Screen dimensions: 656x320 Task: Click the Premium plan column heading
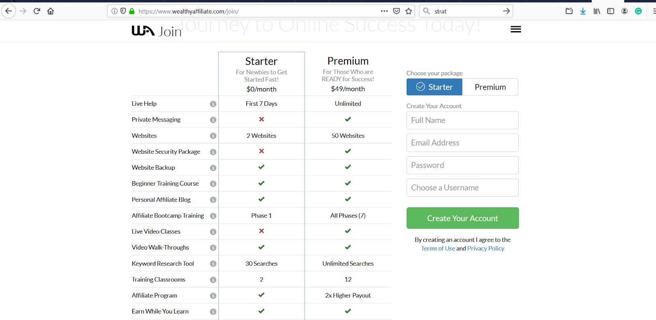point(348,61)
